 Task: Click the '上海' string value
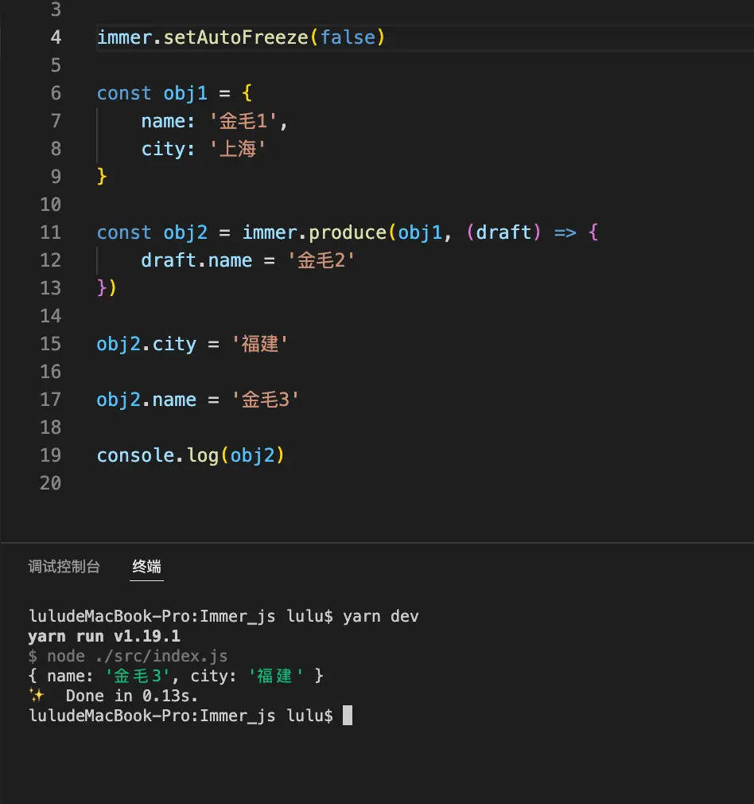(x=238, y=149)
